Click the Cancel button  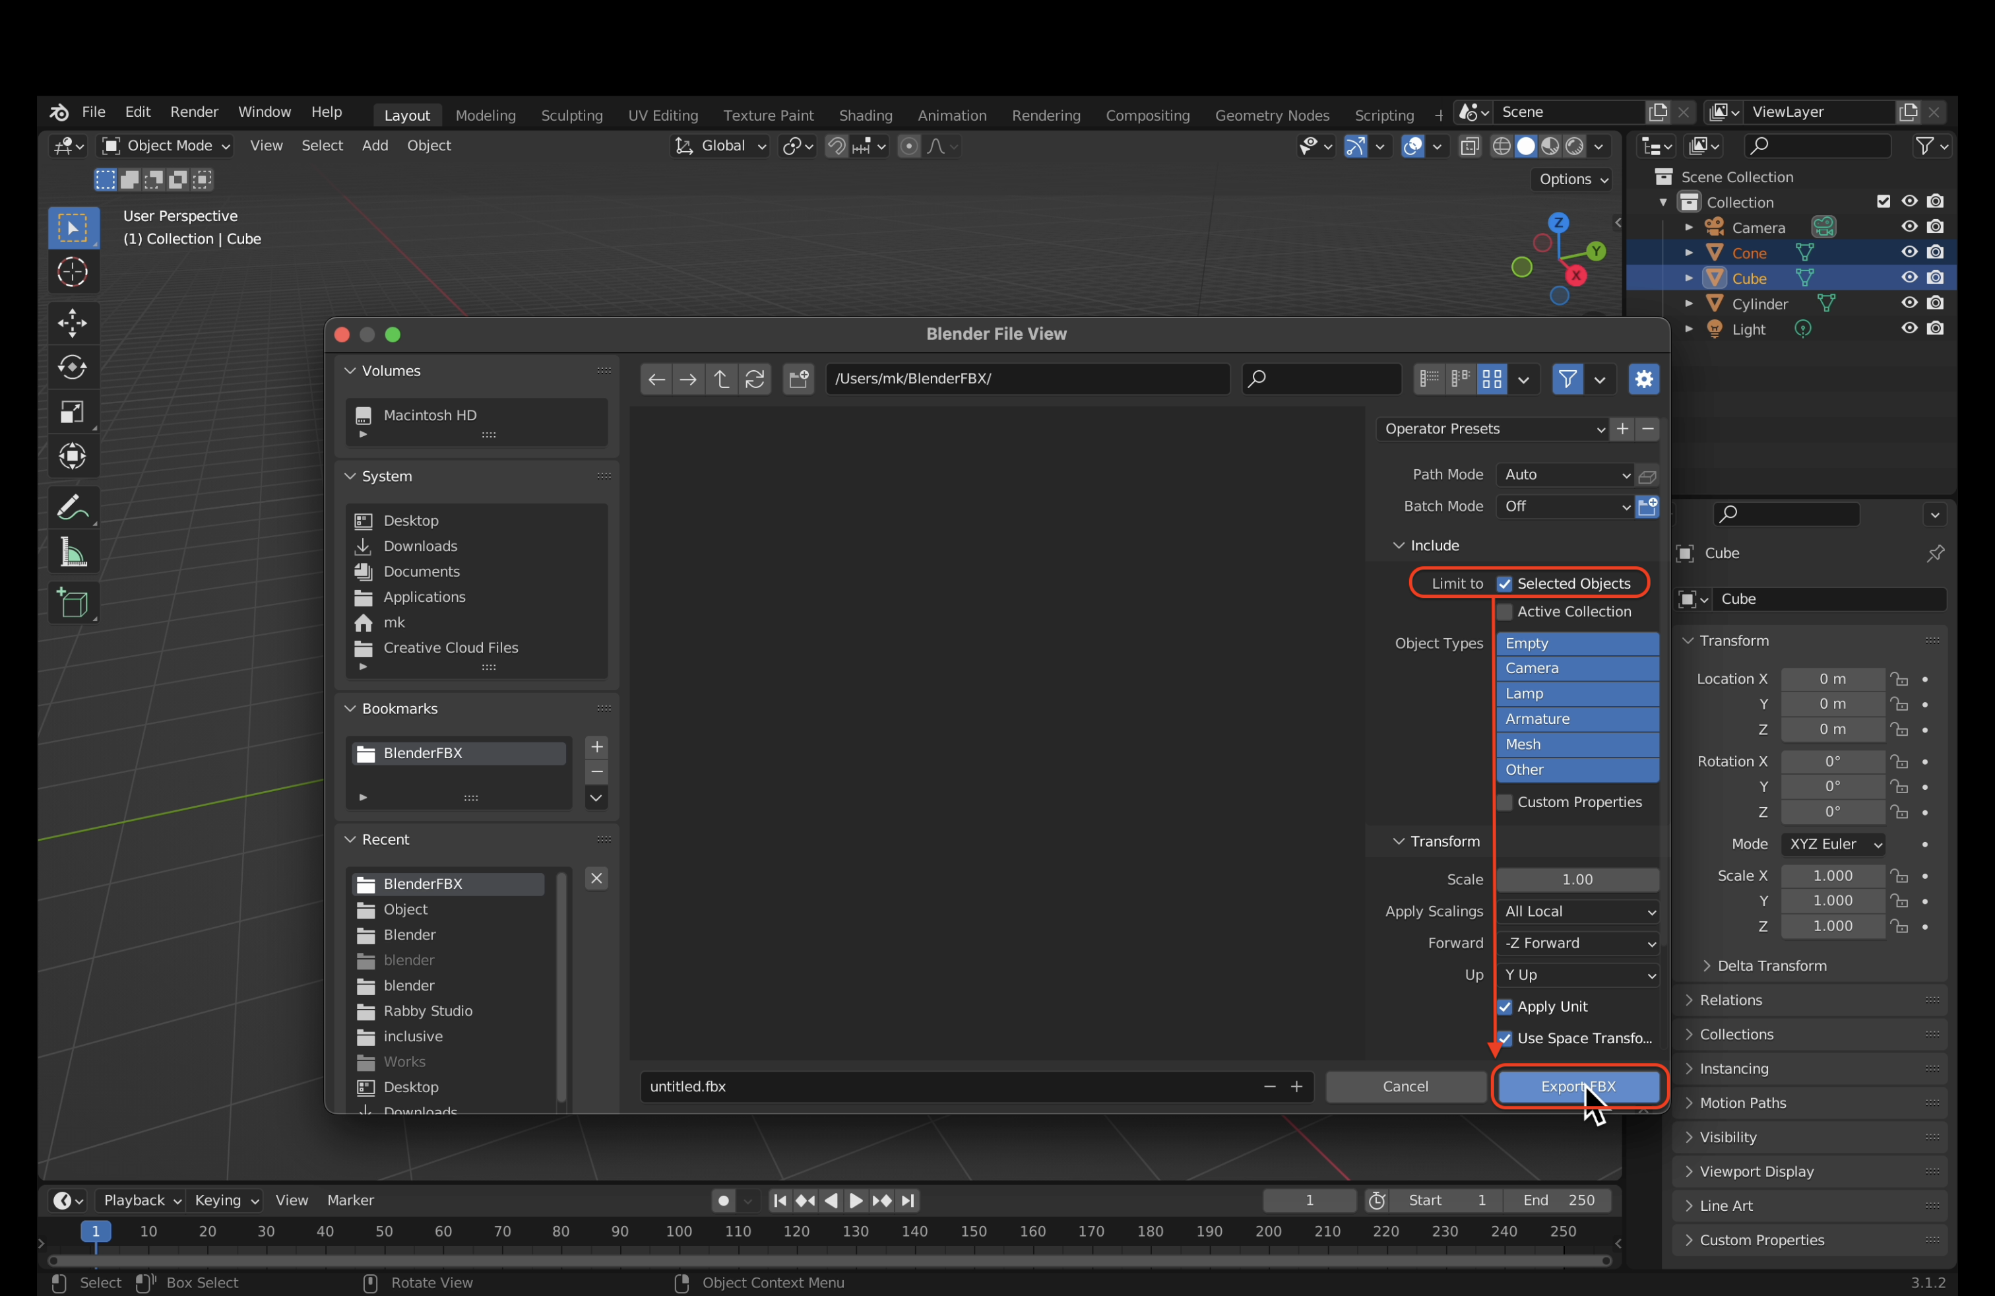click(1405, 1087)
